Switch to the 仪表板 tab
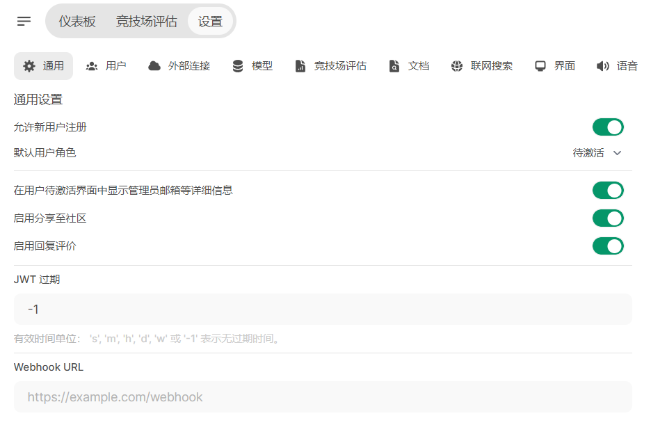 click(79, 21)
